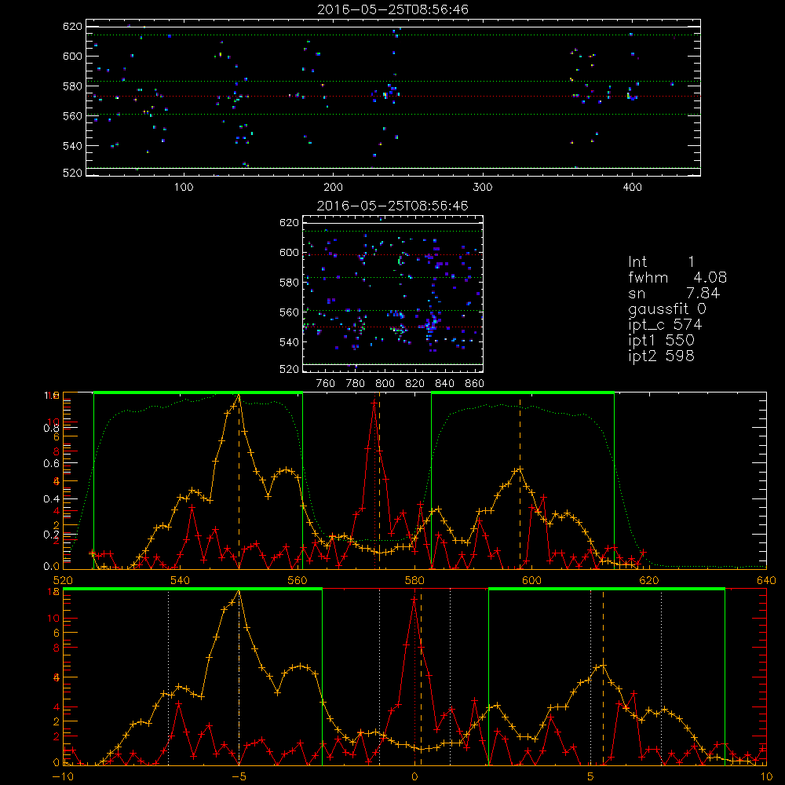
Task: Click x-axis label 5 on bottom plot
Action: tap(591, 776)
